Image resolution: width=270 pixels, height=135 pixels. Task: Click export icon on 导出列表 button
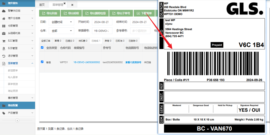point(44,13)
